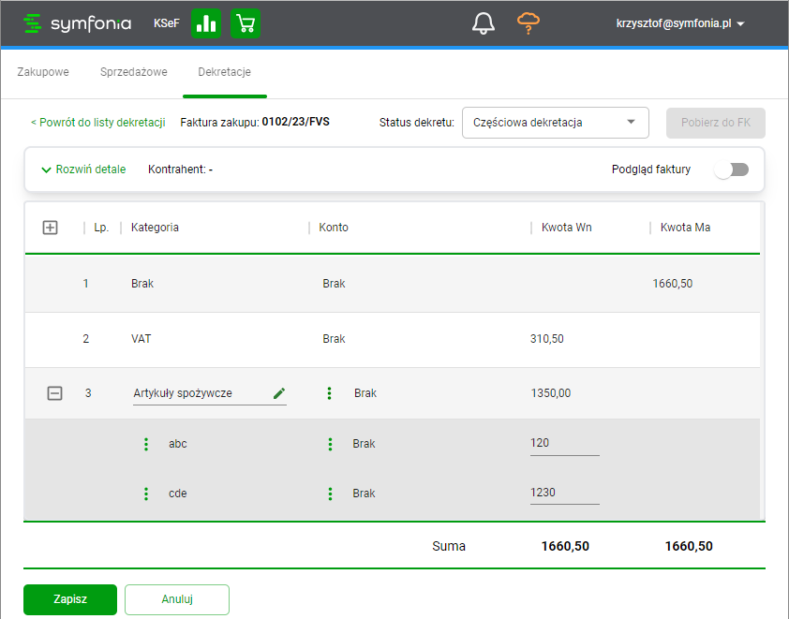Open notifications bell icon
Screen dimensions: 789x619
(x=484, y=23)
